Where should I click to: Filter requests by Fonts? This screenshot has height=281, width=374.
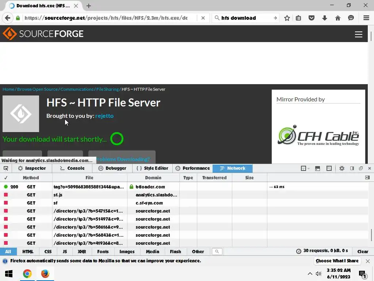coord(103,251)
